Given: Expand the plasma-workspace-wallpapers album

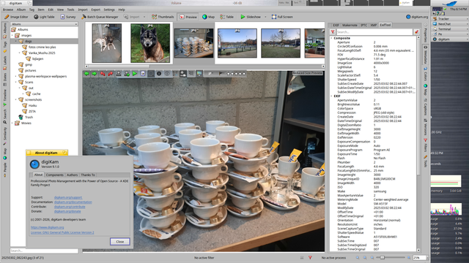Looking at the screenshot, I should [x=16, y=76].
